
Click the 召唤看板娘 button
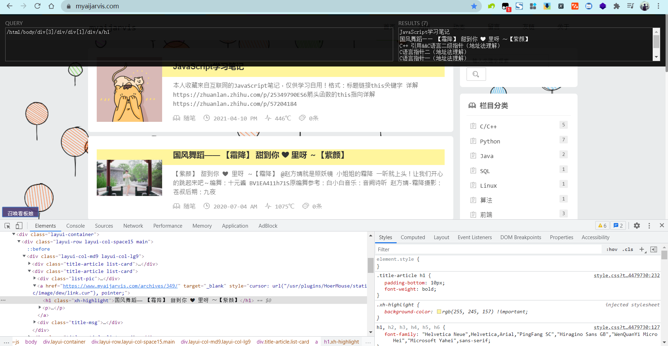tap(20, 212)
